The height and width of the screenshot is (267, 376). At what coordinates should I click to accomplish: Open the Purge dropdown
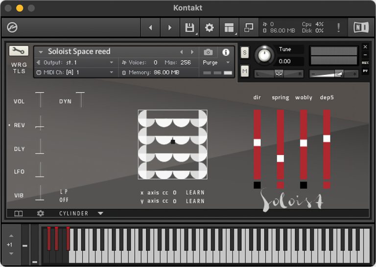pos(216,63)
